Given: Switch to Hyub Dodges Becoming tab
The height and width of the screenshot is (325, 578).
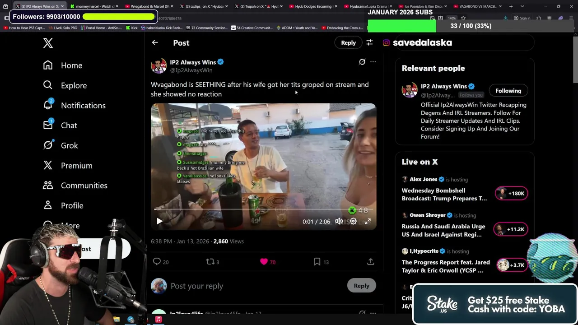Looking at the screenshot, I should tap(314, 6).
